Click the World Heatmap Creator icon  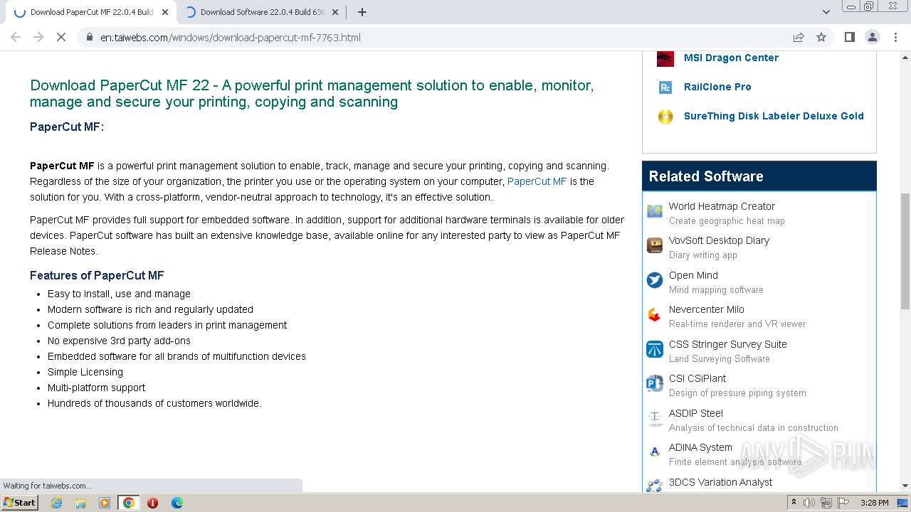tap(655, 211)
